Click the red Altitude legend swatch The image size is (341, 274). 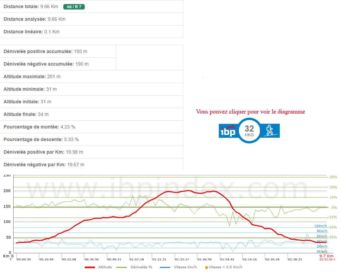[x=90, y=268]
